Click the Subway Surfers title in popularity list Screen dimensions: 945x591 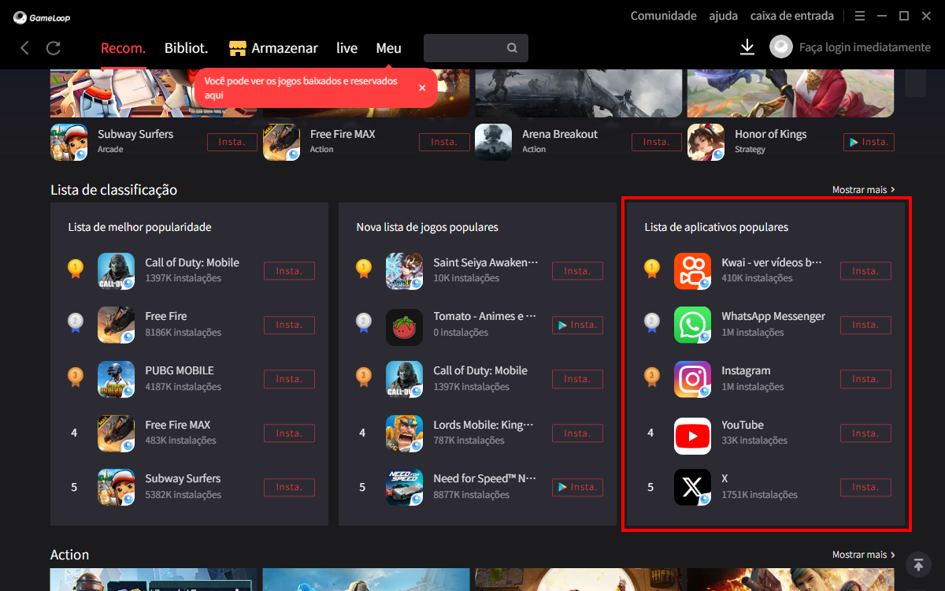pos(183,478)
